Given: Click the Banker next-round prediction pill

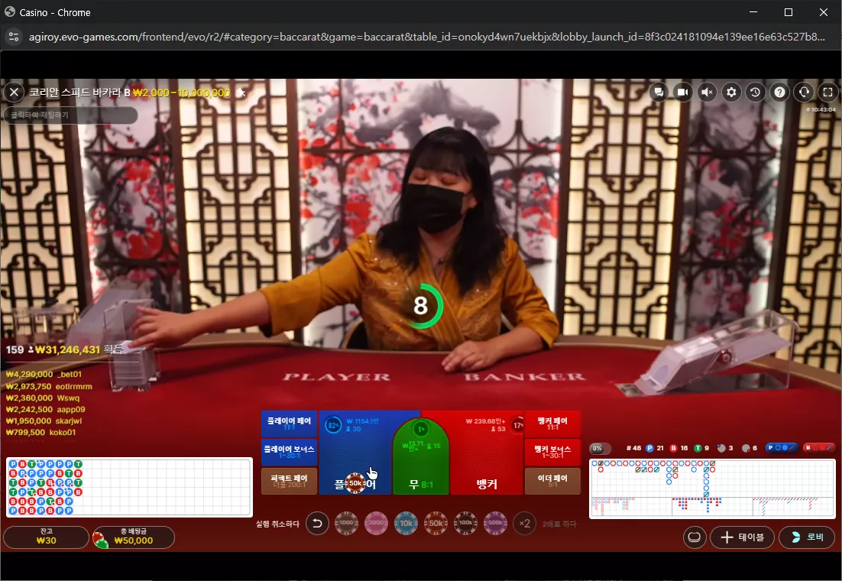Looking at the screenshot, I should tap(819, 448).
